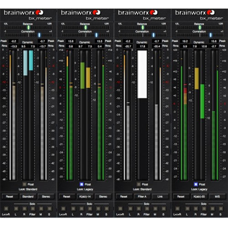
Task: Click the Standard scale mode button
Action: click(x=28, y=197)
